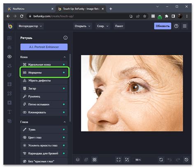Open the browser extensions puzzle icon
The image size is (195, 168).
pyautogui.click(x=167, y=16)
